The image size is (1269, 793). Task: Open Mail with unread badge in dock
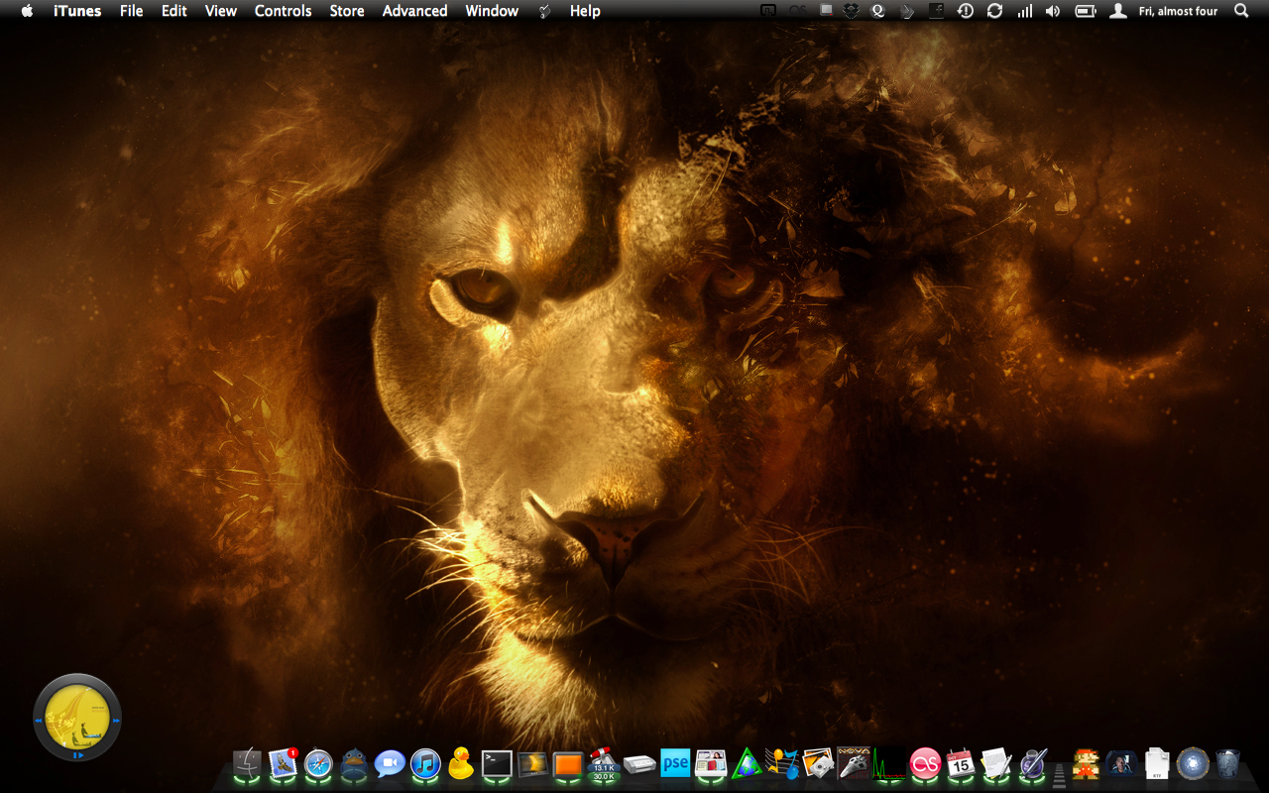tap(283, 763)
